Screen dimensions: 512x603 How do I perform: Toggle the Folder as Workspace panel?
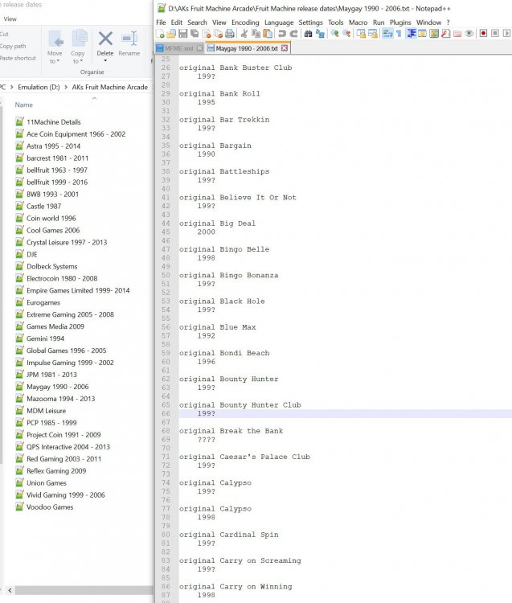click(457, 34)
